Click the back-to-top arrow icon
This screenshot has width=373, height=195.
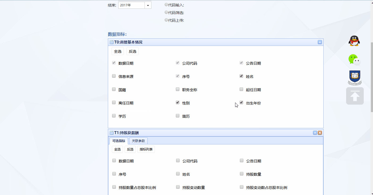click(355, 96)
